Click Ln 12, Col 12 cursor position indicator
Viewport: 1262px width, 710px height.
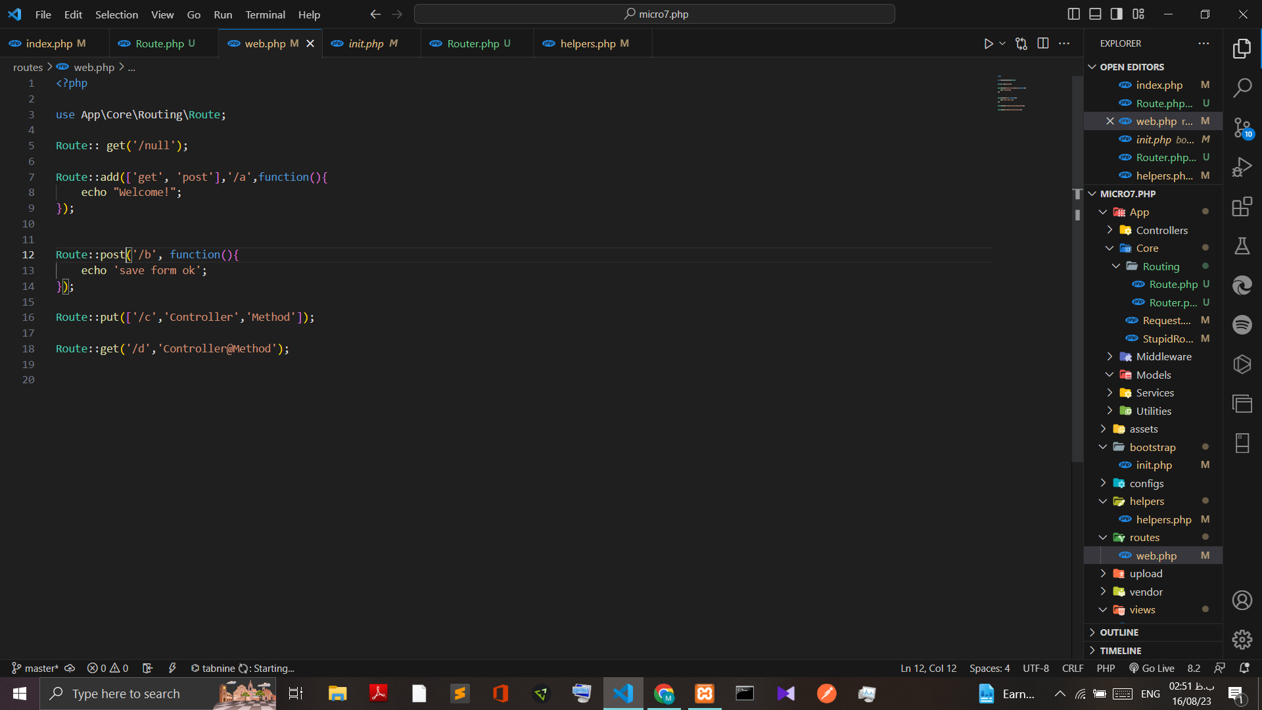(928, 668)
